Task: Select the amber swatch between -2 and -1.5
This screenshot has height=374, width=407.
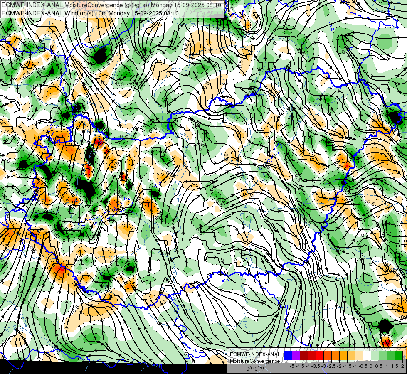Action: [343, 355]
